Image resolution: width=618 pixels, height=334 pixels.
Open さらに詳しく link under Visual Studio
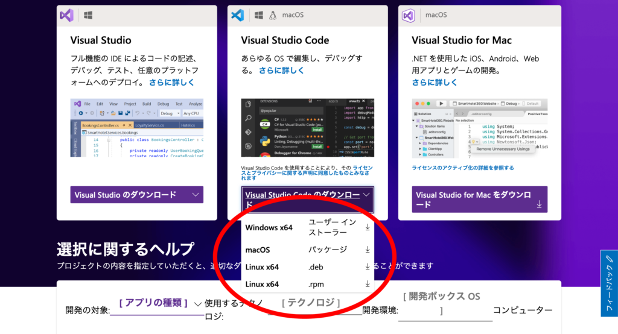[x=171, y=83]
